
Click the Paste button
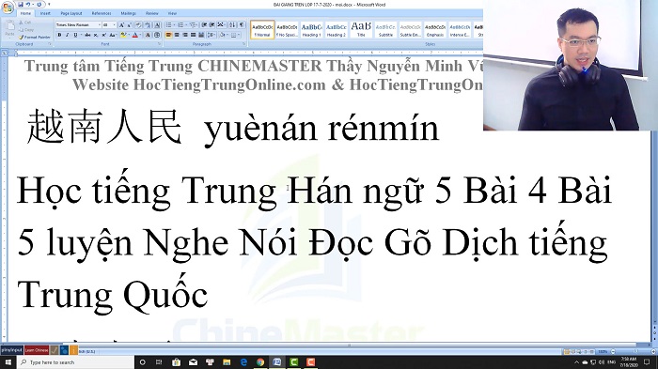pyautogui.click(x=9, y=28)
